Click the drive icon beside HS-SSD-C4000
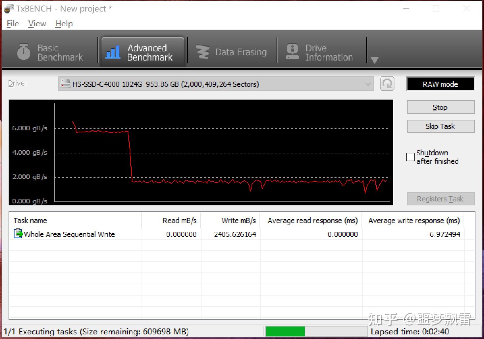The width and height of the screenshot is (484, 339). click(66, 84)
